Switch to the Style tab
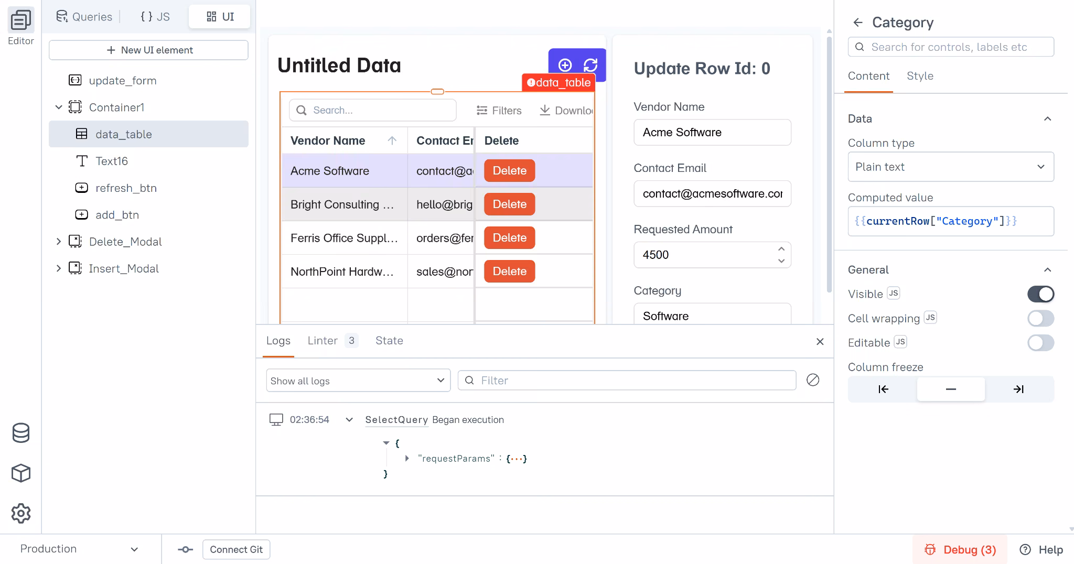 920,76
